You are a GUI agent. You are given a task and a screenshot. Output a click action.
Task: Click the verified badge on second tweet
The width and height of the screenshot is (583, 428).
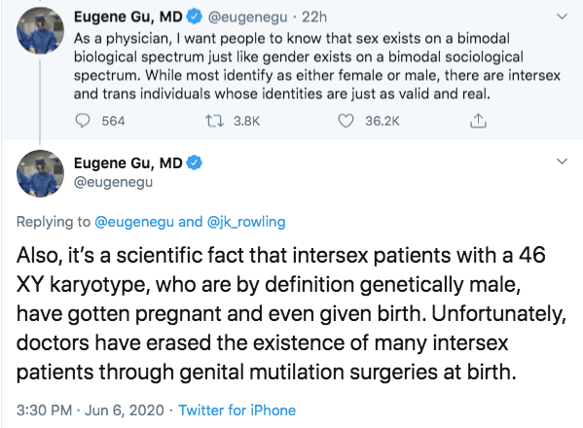tap(194, 162)
